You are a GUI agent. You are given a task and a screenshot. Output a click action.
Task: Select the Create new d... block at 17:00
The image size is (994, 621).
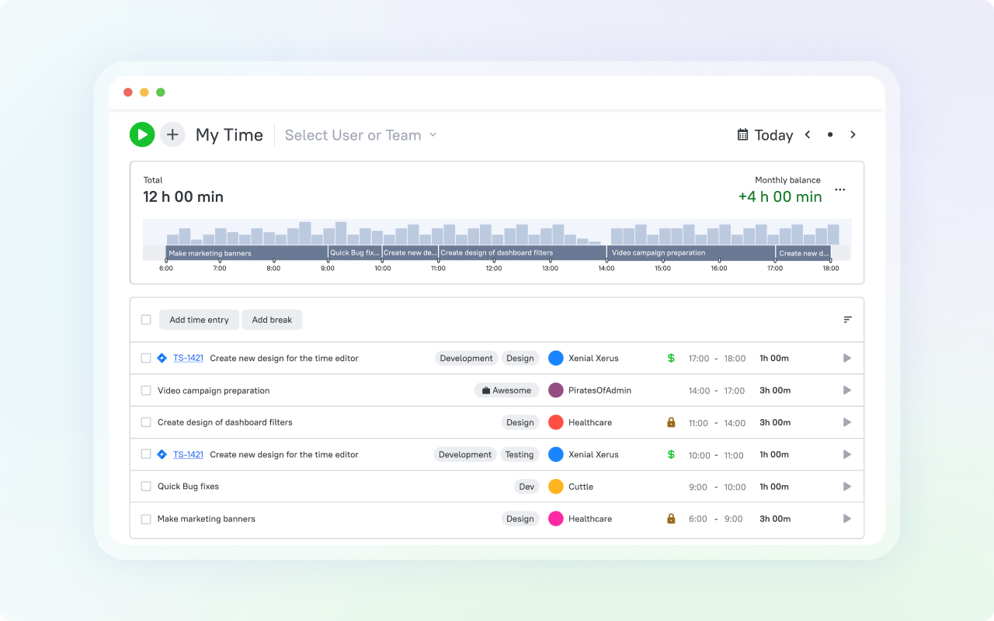pyautogui.click(x=804, y=253)
